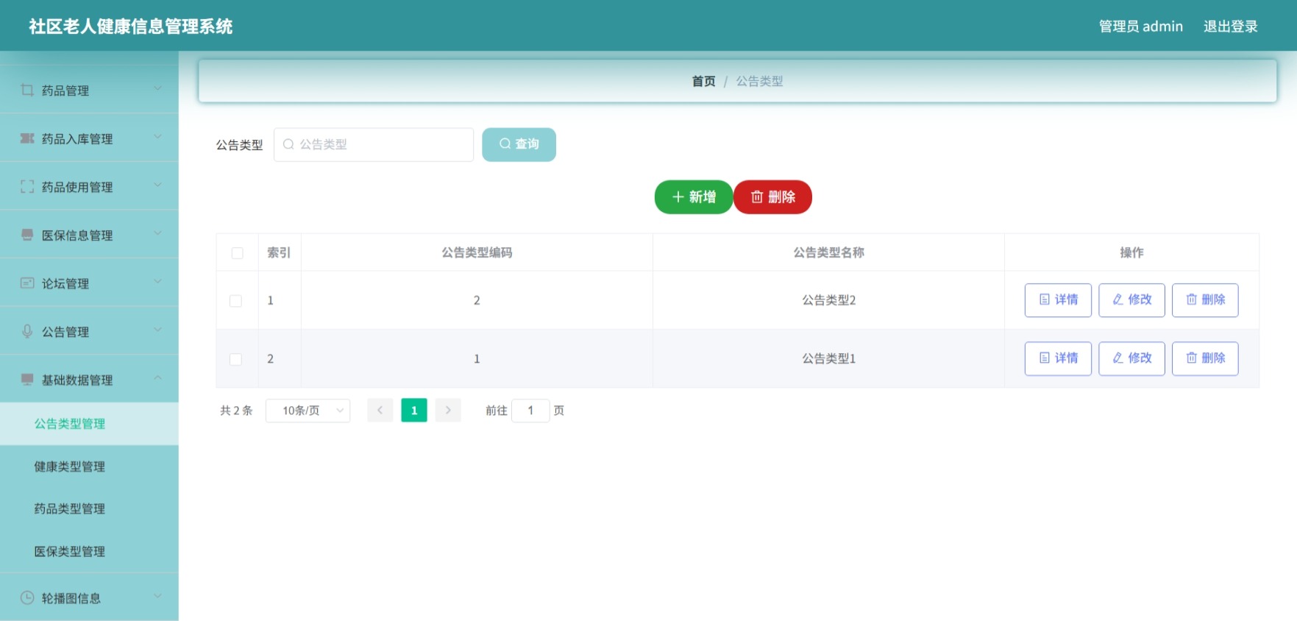Click 退出登录 link in header
The image size is (1297, 621).
1230,26
